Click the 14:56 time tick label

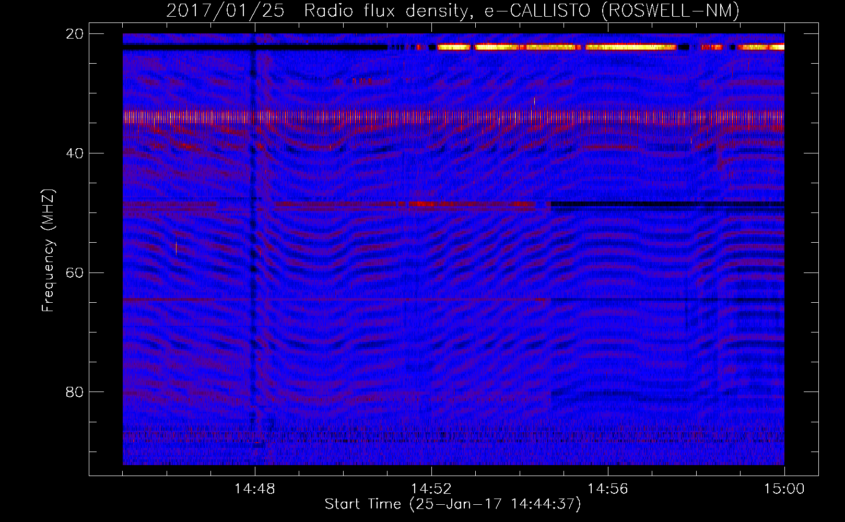607,489
